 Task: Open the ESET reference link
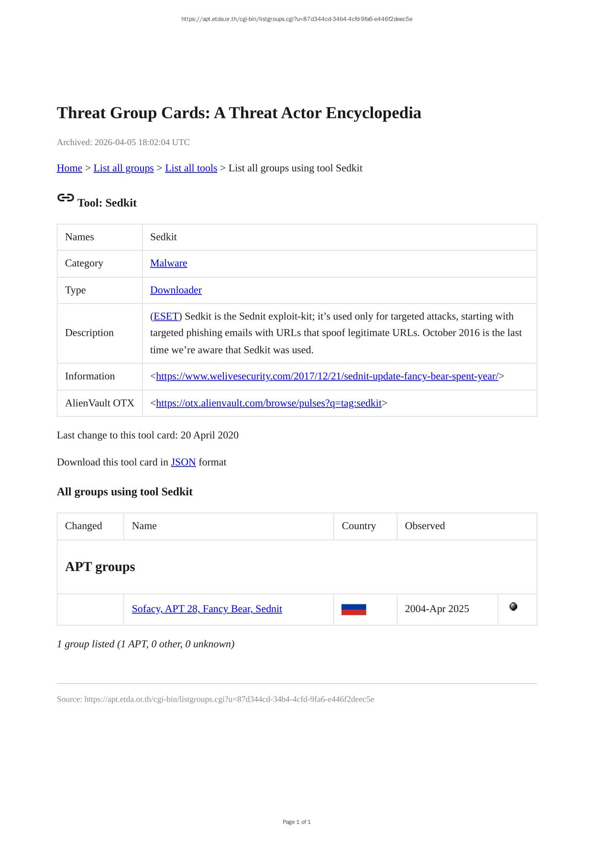click(166, 317)
